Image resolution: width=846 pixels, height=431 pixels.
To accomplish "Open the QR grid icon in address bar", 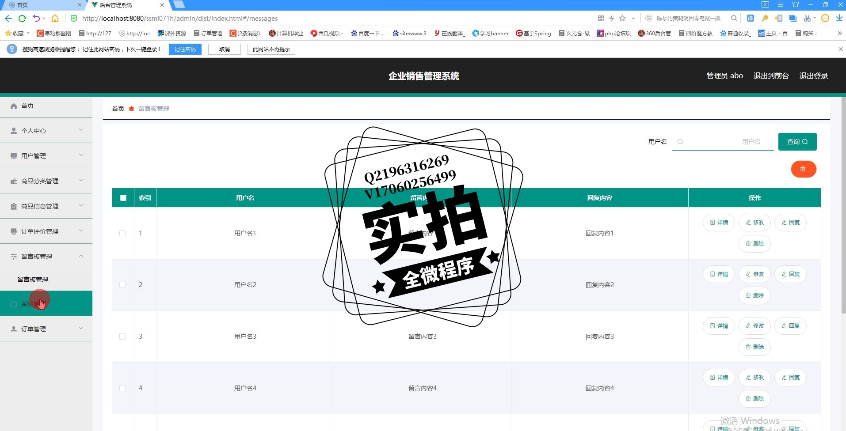I will pos(601,19).
